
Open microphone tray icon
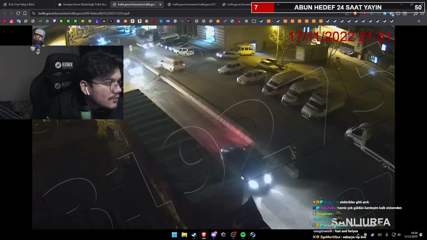(x=387, y=235)
